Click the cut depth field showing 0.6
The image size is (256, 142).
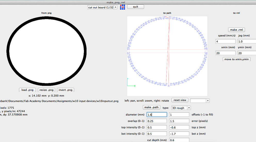(x=179, y=140)
